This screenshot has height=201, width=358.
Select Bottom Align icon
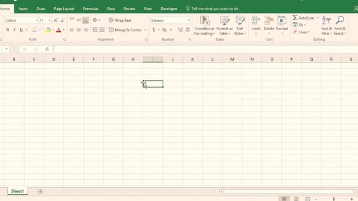(86, 20)
